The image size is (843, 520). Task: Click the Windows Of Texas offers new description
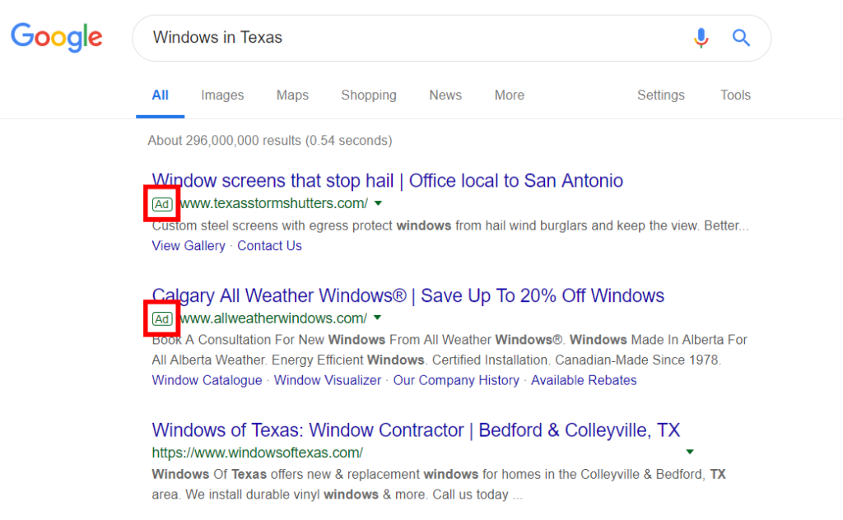point(439,485)
